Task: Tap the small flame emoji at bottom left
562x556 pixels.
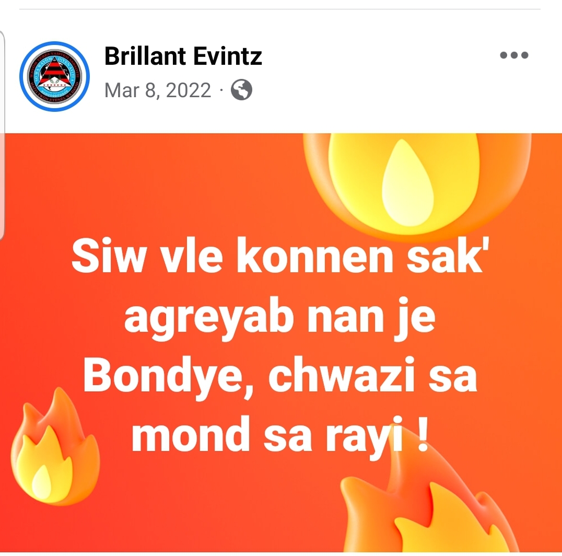Action: pyautogui.click(x=55, y=446)
